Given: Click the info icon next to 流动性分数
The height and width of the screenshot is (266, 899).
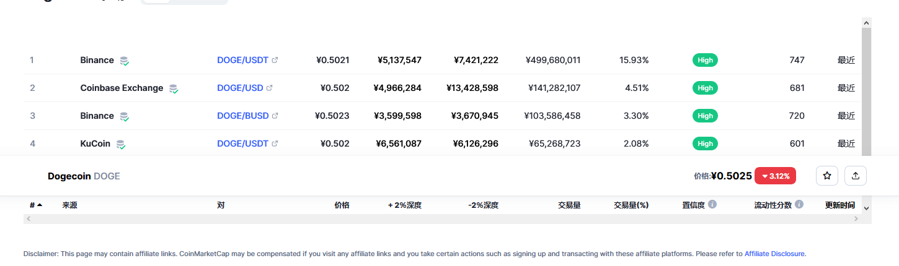Looking at the screenshot, I should [x=799, y=204].
